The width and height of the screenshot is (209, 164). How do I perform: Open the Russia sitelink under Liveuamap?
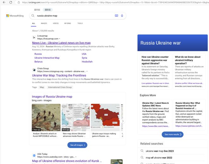pos(38,54)
